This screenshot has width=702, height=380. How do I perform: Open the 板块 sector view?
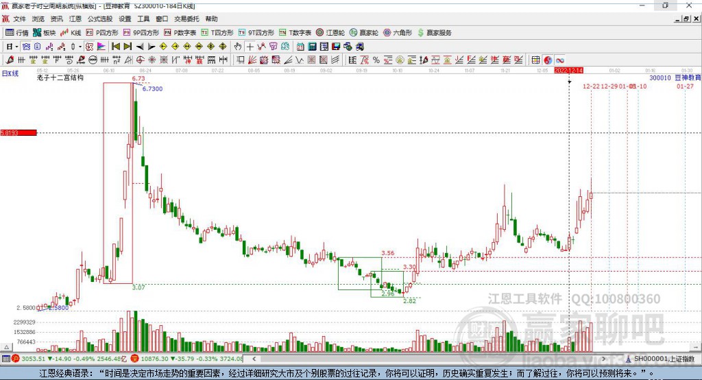coord(44,33)
